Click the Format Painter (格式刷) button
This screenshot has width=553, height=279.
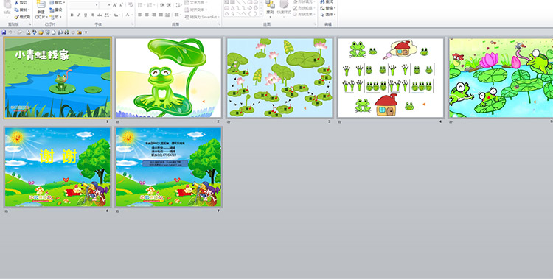23,17
